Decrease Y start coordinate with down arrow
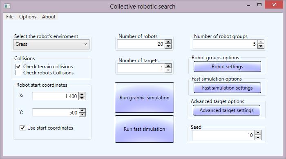The height and width of the screenshot is (159, 286). (83, 114)
